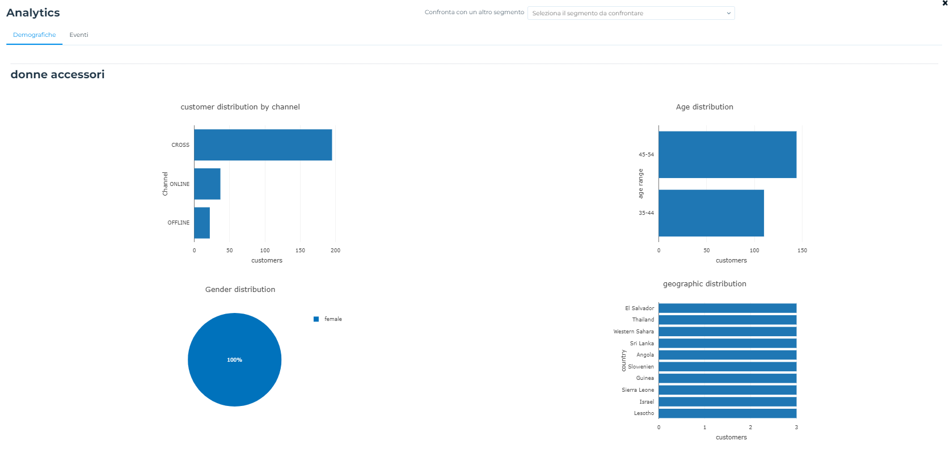The image size is (950, 453).
Task: Click the 45-54 axis label
Action: pos(646,155)
